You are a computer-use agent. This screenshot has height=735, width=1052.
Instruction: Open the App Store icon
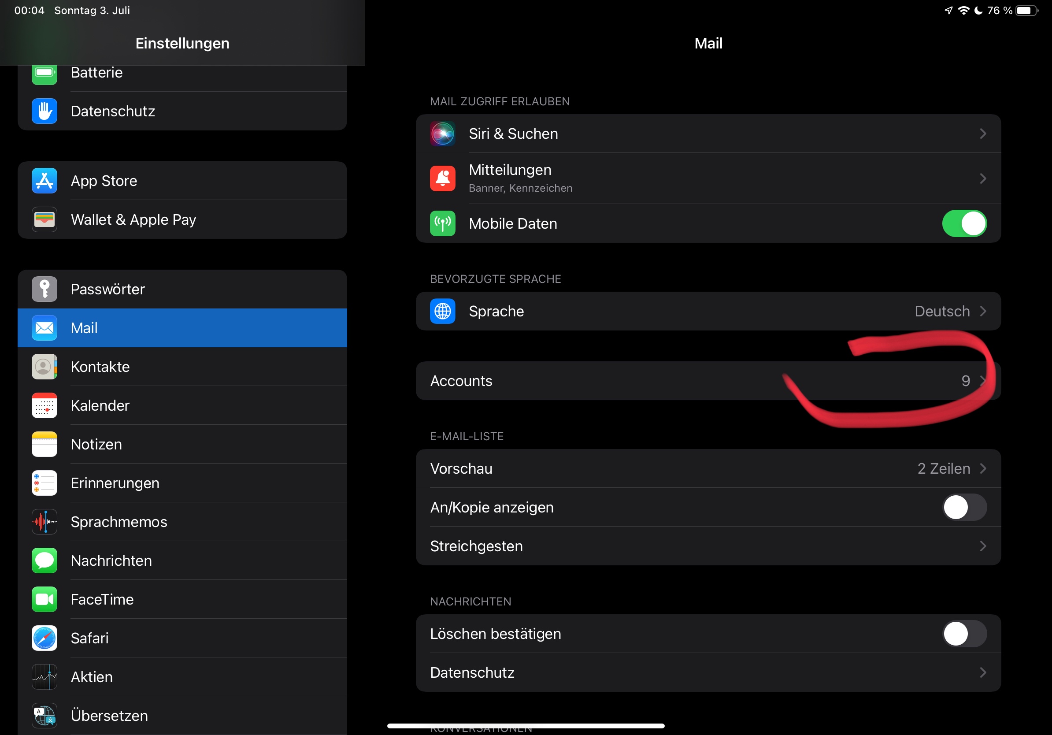(44, 181)
